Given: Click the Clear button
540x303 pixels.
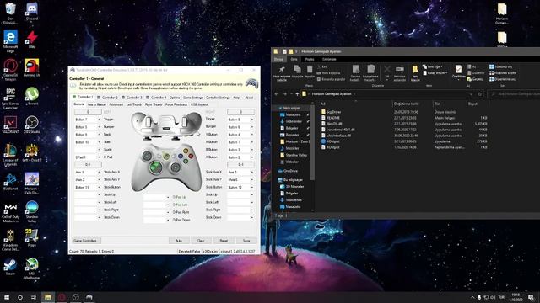Looking at the screenshot, I should tap(201, 241).
